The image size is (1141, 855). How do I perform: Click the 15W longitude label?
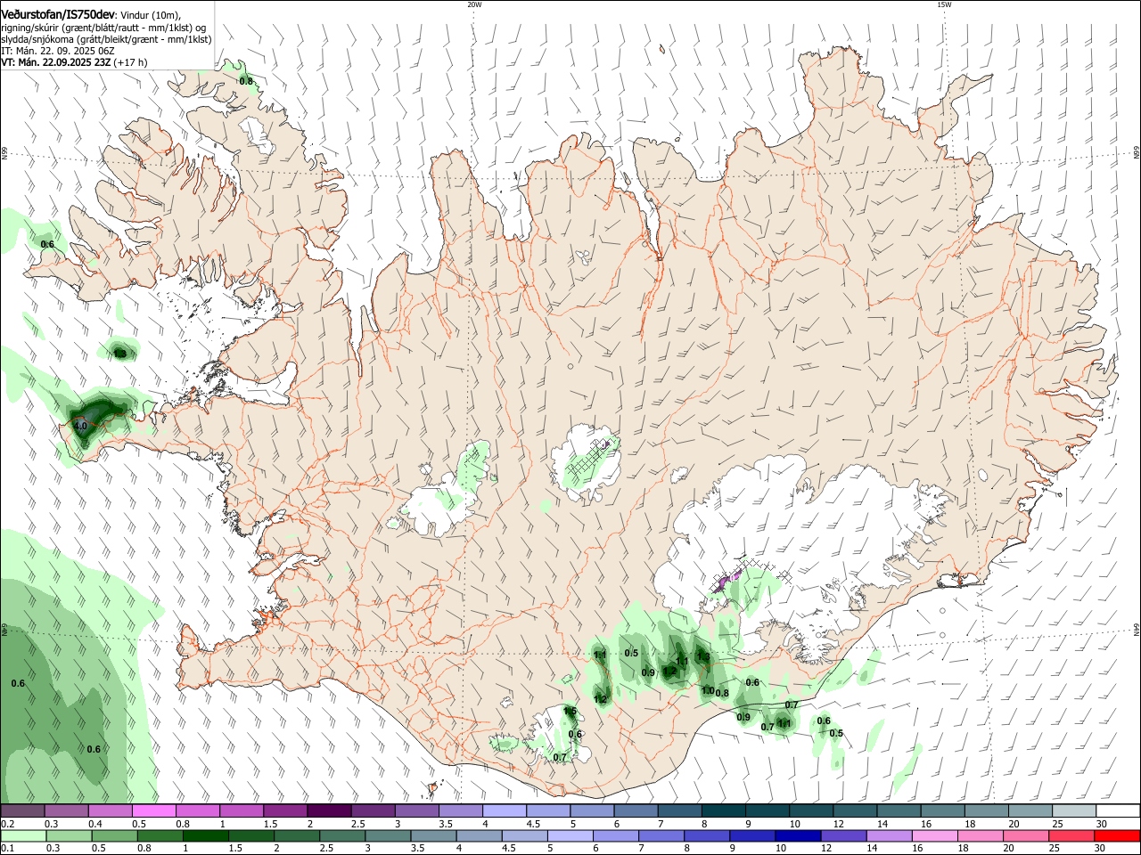point(944,4)
